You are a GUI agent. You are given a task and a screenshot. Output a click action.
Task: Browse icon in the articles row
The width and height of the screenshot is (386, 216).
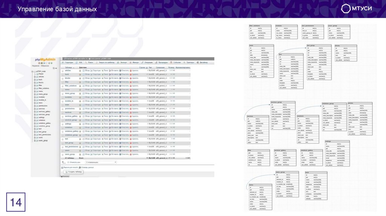tap(83, 71)
